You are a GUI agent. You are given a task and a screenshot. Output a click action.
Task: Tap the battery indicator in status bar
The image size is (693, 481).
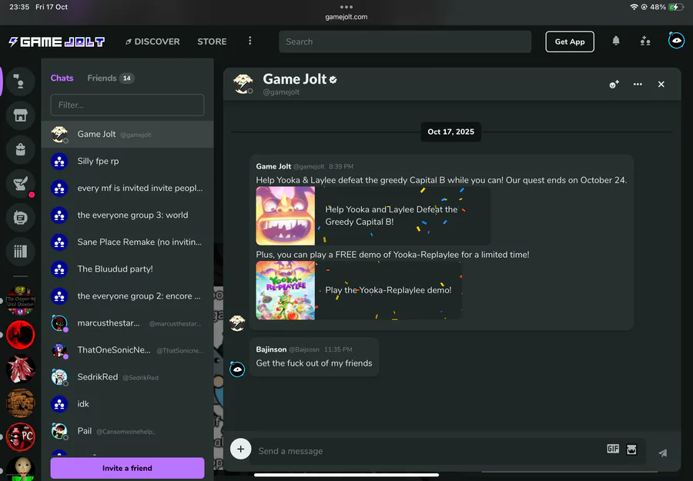pyautogui.click(x=676, y=7)
